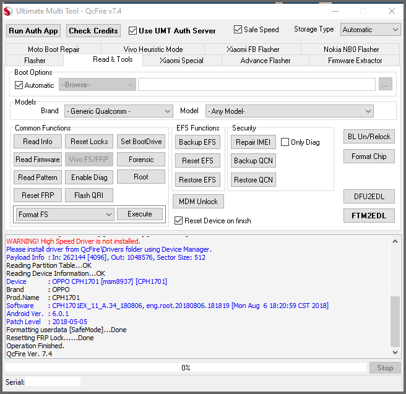Click the Repair IMEI button
Screen dimensions: 406x394
253,142
